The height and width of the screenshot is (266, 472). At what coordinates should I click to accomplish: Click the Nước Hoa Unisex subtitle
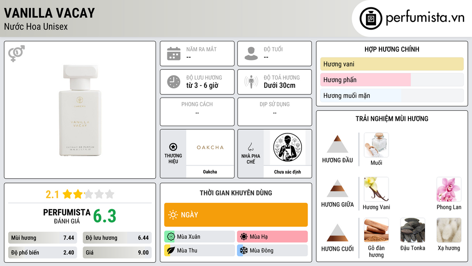(x=36, y=26)
